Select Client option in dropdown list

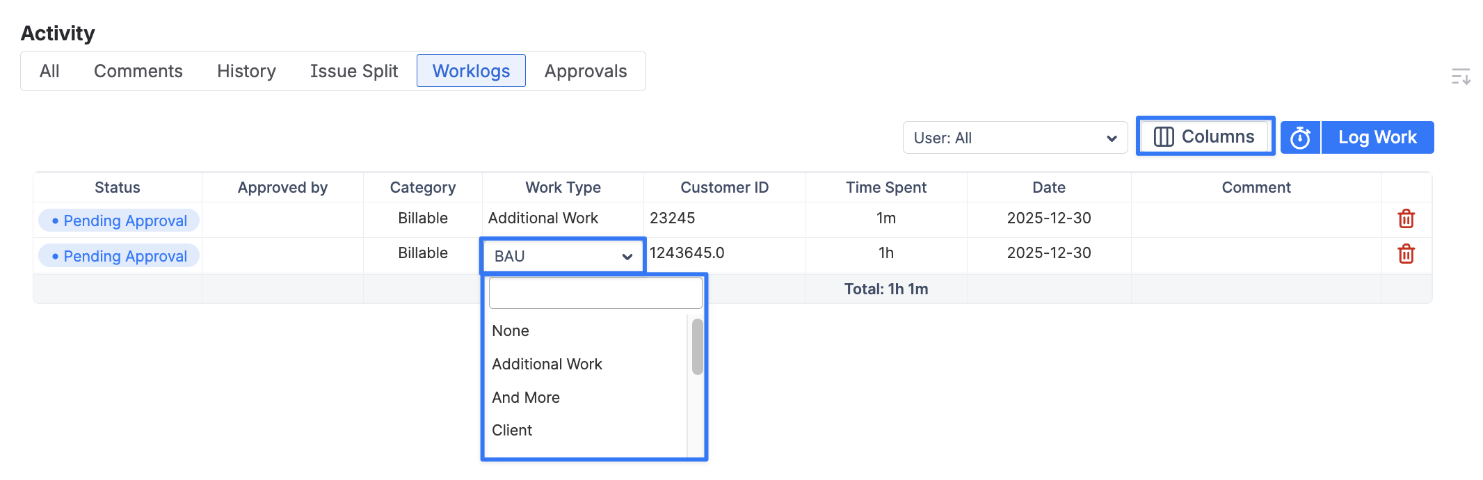[512, 431]
